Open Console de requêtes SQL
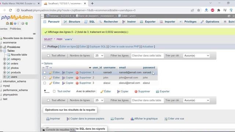This screenshot has width=235, height=132. 59,129
